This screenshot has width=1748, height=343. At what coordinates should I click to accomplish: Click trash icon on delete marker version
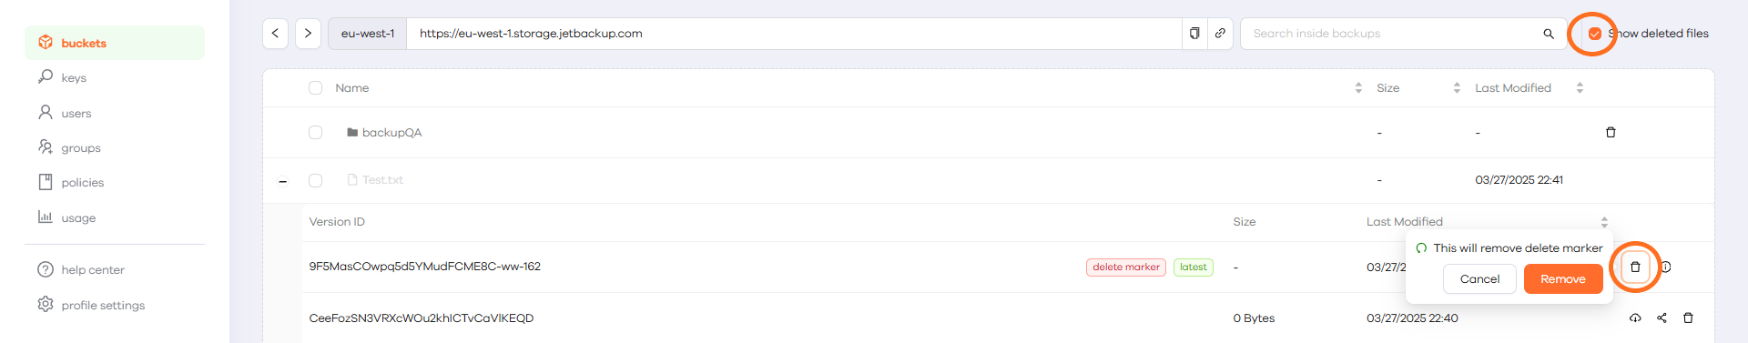pyautogui.click(x=1635, y=267)
